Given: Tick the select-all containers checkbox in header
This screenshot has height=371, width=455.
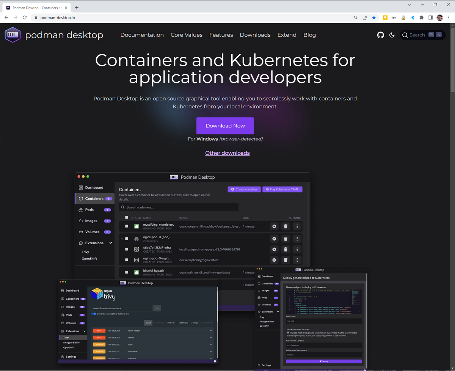Looking at the screenshot, I should coord(127,217).
